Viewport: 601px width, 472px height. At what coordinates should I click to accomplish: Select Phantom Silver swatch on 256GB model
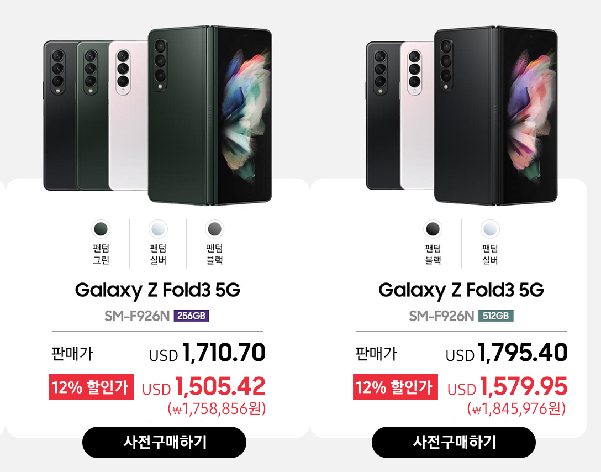(x=158, y=229)
